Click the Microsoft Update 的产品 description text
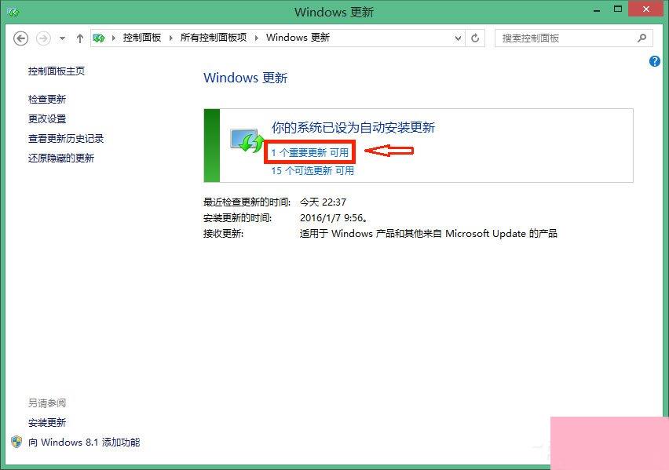Image resolution: width=669 pixels, height=470 pixels. 429,233
